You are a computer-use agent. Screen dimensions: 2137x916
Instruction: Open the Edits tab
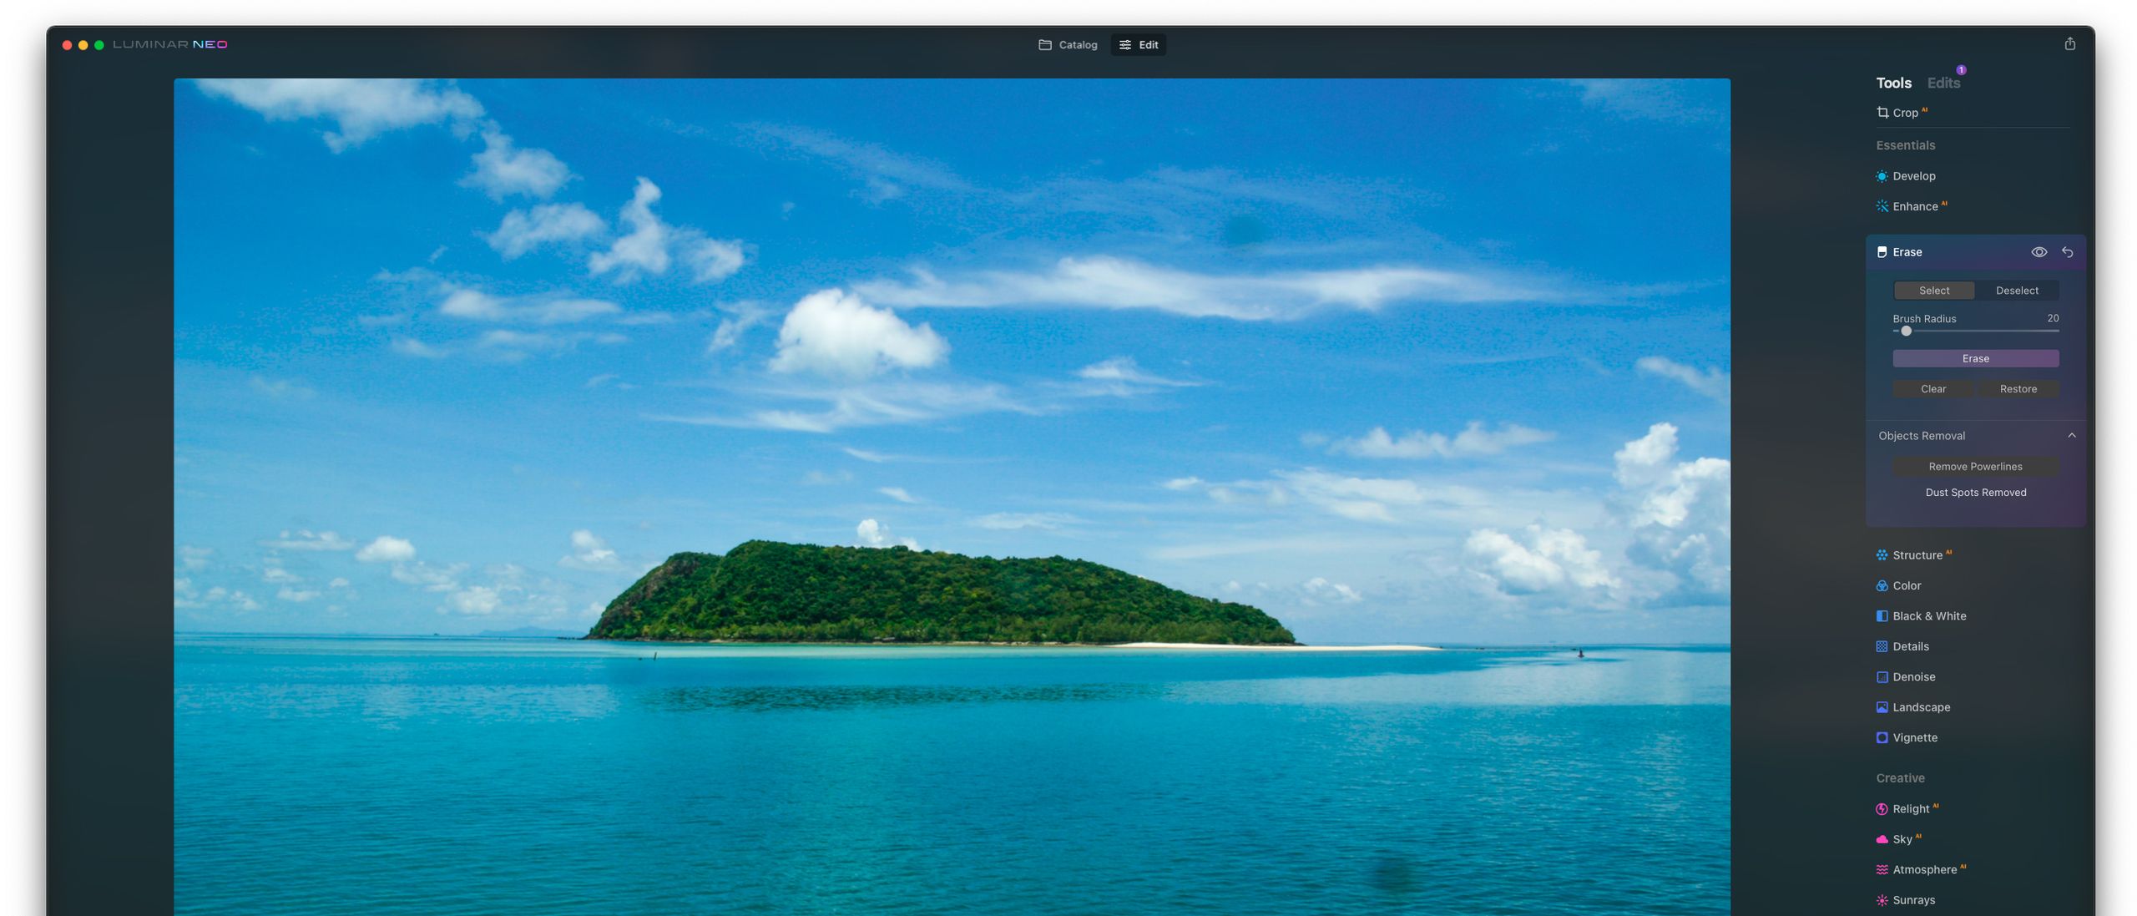point(1943,83)
